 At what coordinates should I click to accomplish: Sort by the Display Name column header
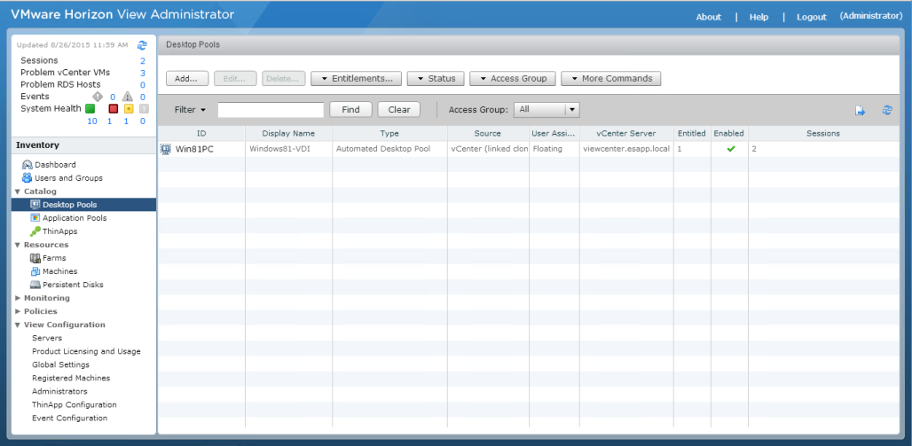coord(288,134)
